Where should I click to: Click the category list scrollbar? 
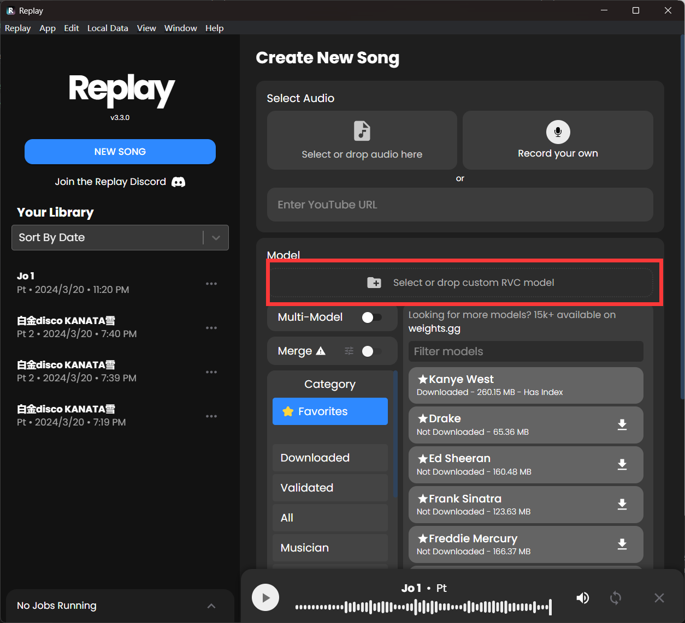pyautogui.click(x=395, y=434)
